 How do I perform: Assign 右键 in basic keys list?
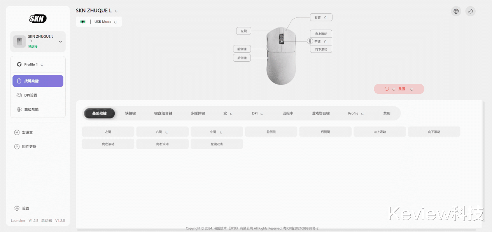coord(162,132)
